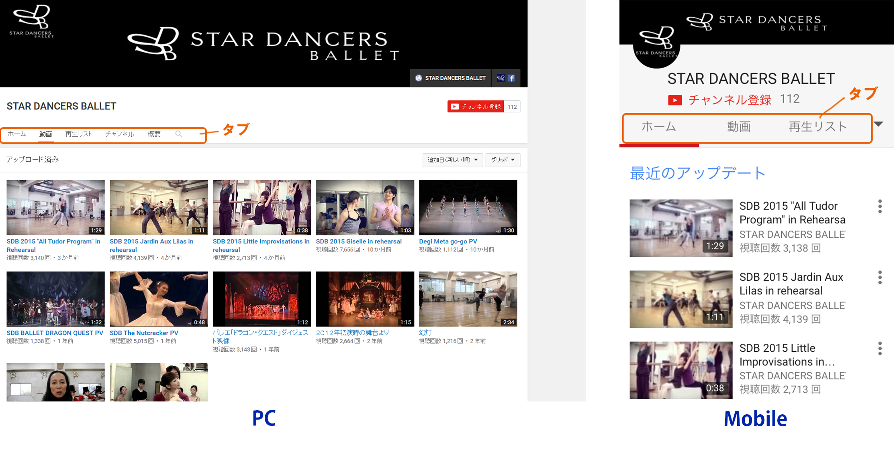The width and height of the screenshot is (895, 454).
Task: Open three-dot menu for Jardin Aux Lilas video
Action: tap(880, 277)
